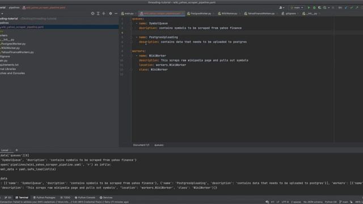
Task: Open the Terminal tool window tab
Action: (x=22, y=198)
